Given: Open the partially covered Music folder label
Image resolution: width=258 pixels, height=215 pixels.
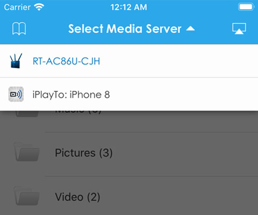Looking at the screenshot, I should (78, 112).
